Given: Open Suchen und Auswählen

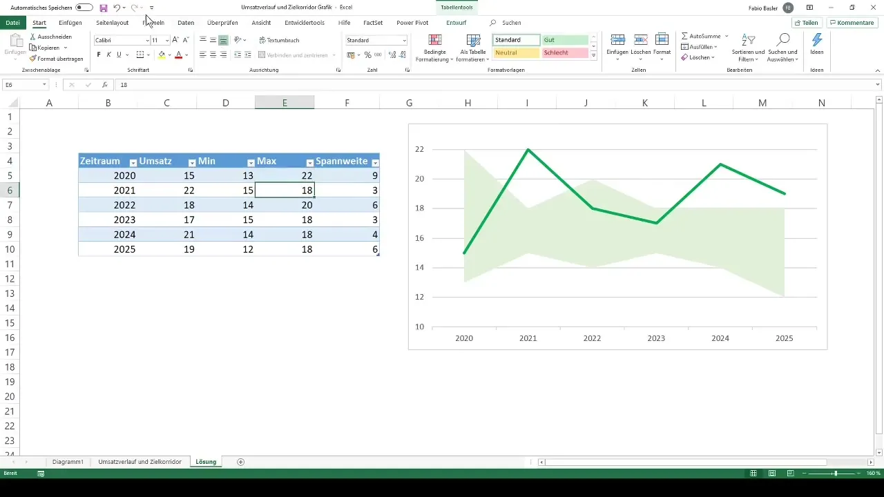Looking at the screenshot, I should click(782, 48).
